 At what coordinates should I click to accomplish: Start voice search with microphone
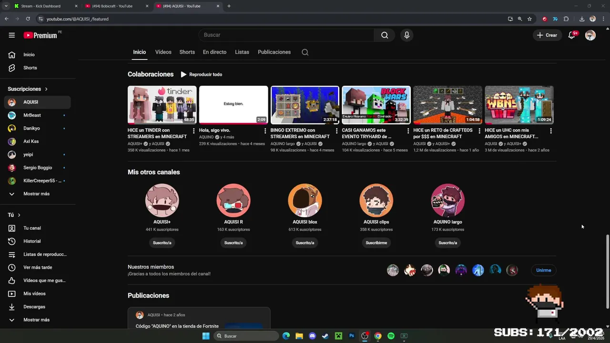[407, 35]
